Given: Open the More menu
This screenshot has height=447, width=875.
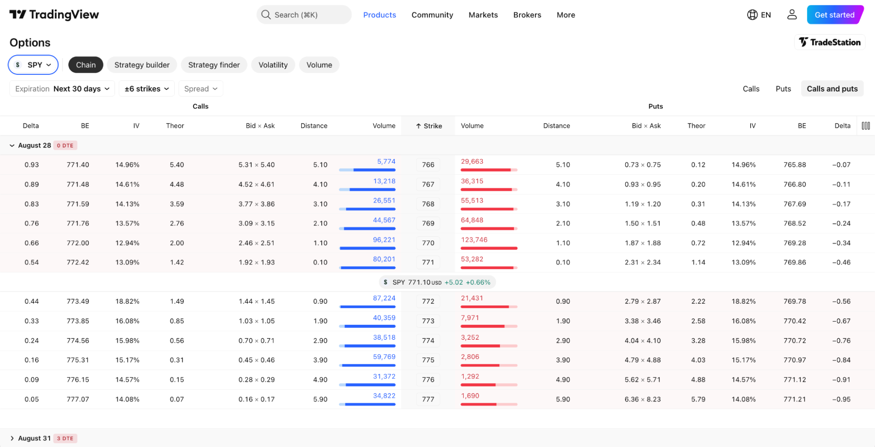Looking at the screenshot, I should point(566,15).
